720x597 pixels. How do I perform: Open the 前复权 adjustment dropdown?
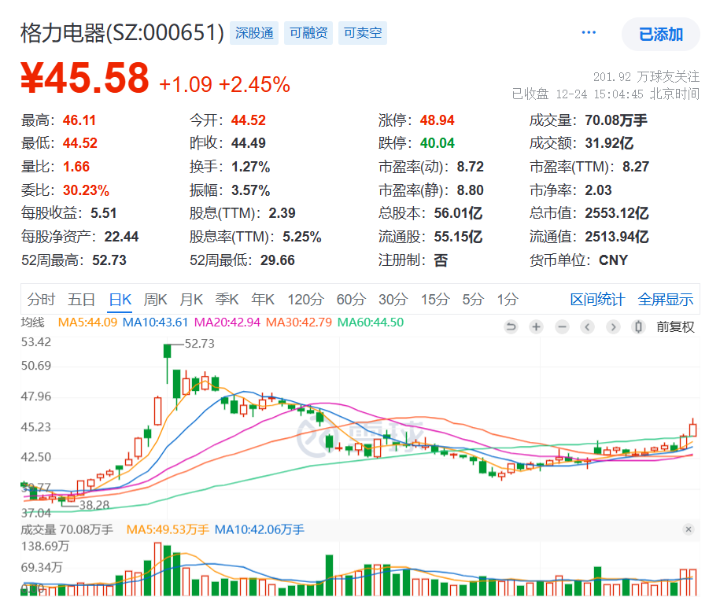pyautogui.click(x=675, y=326)
